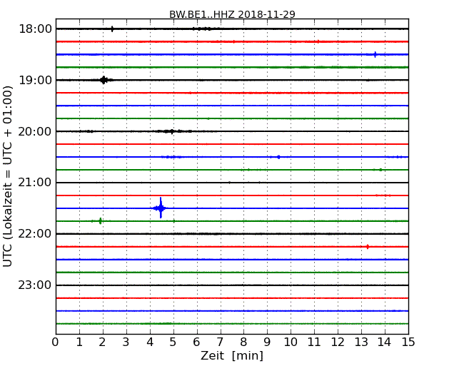Click the 19:00 time label
464x371 pixels.
click(x=35, y=80)
